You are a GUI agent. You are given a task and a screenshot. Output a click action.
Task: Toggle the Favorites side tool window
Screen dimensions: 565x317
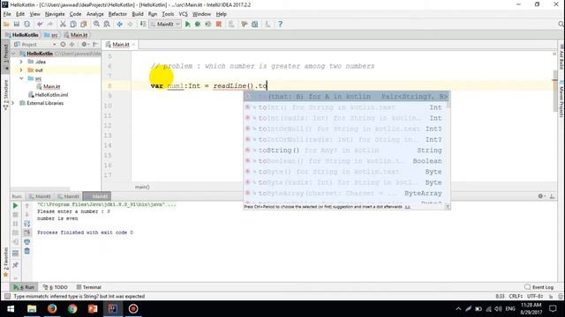pos(5,262)
